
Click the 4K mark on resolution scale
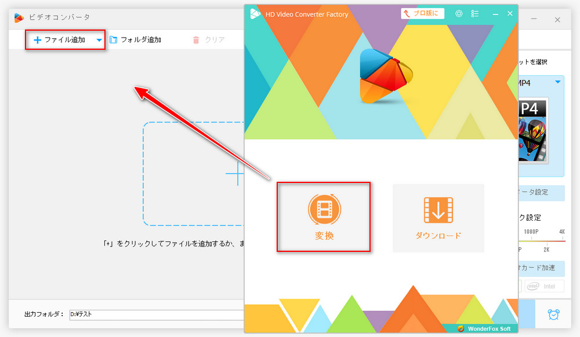coord(562,232)
